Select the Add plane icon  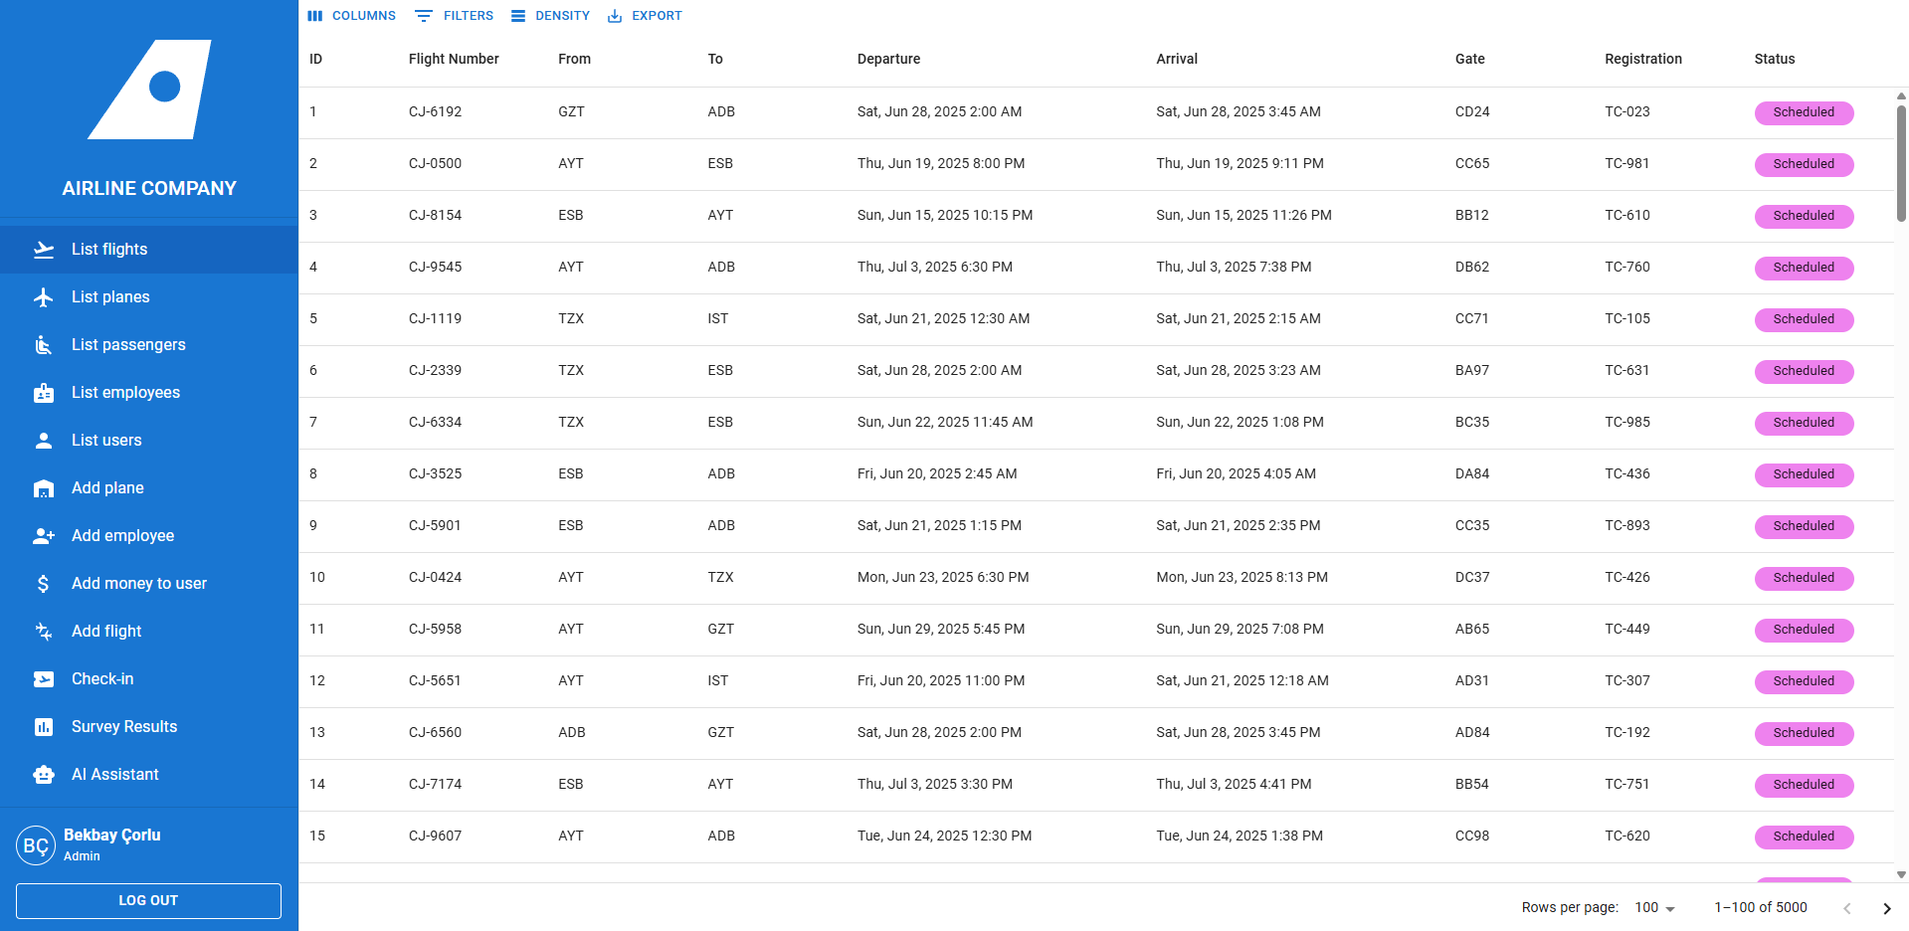tap(44, 487)
